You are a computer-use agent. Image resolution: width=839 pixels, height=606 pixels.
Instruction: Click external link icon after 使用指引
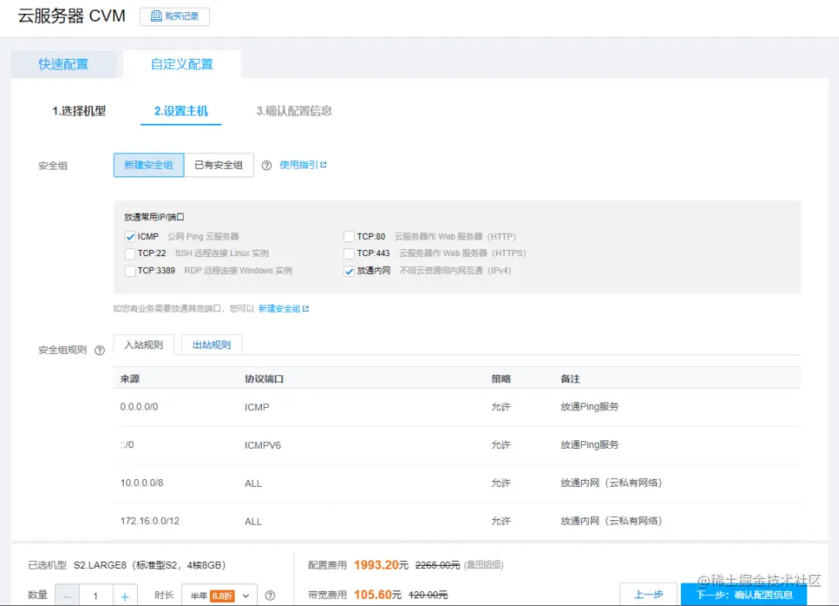(x=323, y=165)
